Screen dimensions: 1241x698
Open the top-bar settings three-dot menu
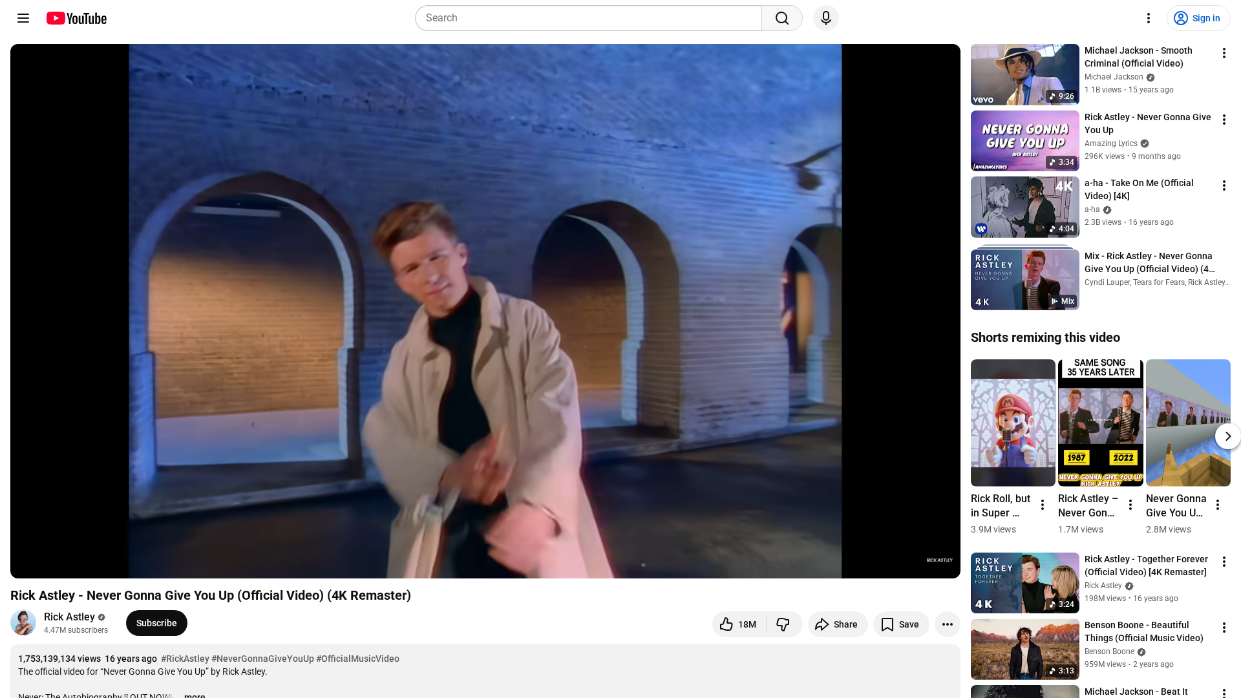pyautogui.click(x=1148, y=18)
